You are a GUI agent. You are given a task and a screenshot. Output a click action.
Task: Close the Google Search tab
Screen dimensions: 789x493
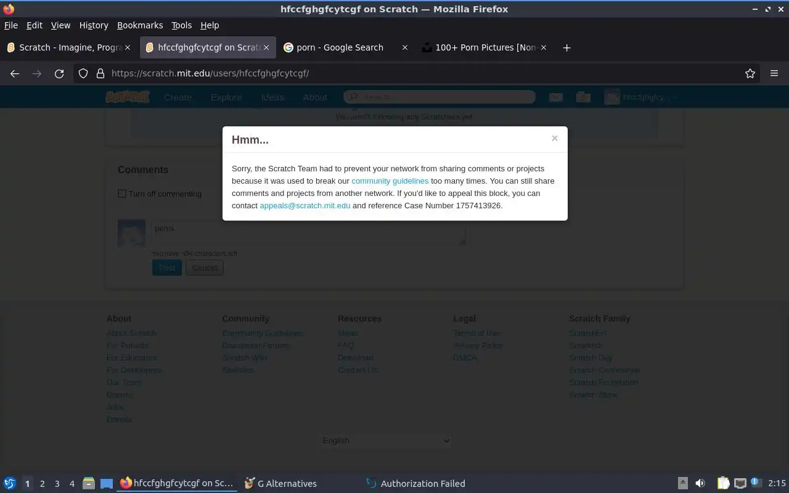click(x=404, y=47)
